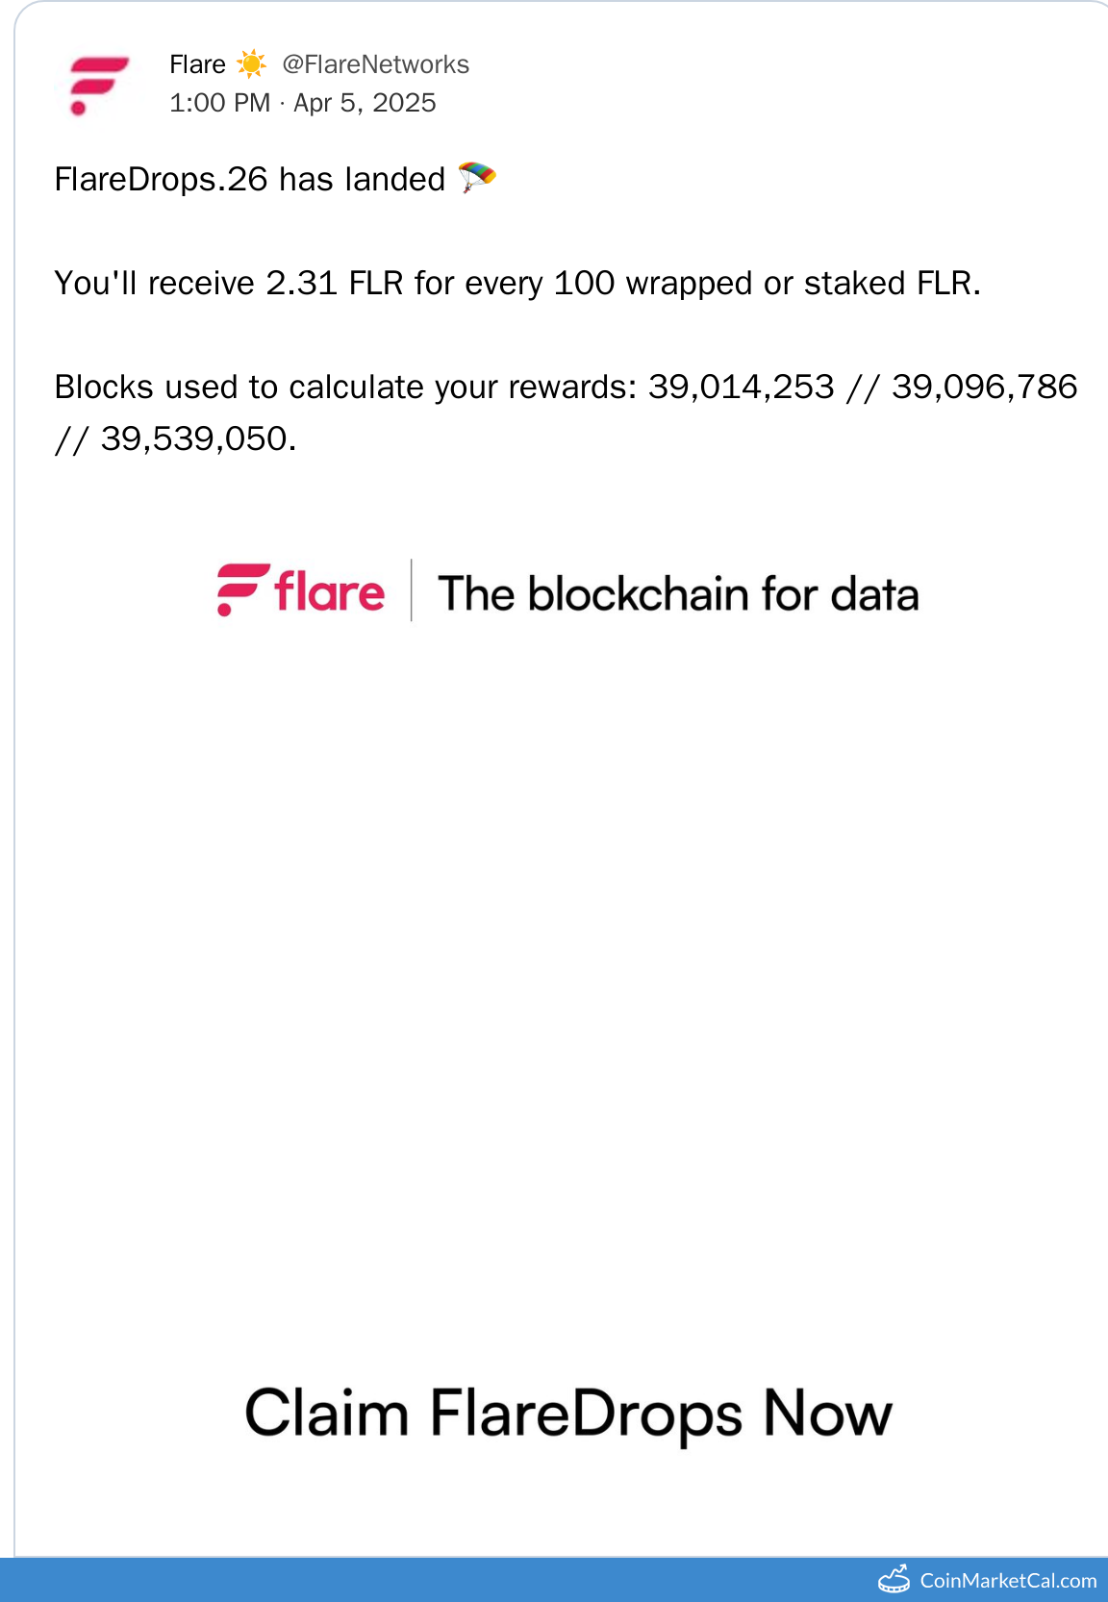Click the pink 'flare' wordmark
The width and height of the screenshot is (1108, 1602).
pyautogui.click(x=329, y=591)
